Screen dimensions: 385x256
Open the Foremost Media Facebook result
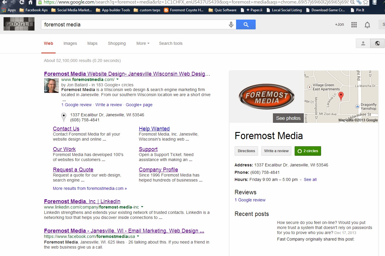point(124,231)
